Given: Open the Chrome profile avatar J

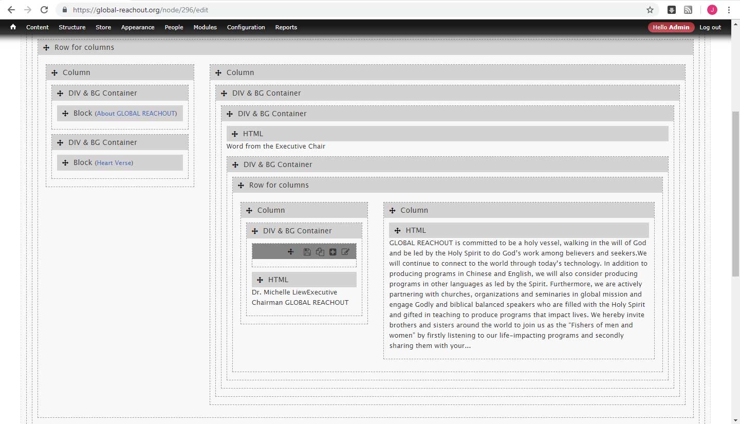Looking at the screenshot, I should click(x=712, y=10).
